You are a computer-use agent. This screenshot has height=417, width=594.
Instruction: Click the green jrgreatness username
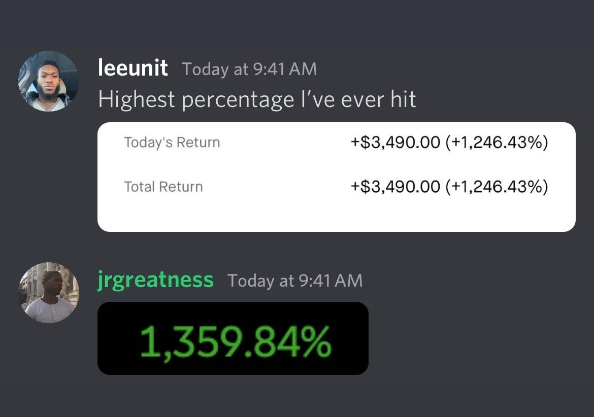(155, 281)
